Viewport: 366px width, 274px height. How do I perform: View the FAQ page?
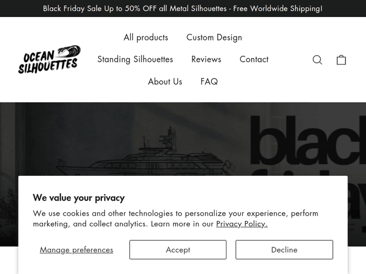tap(209, 81)
